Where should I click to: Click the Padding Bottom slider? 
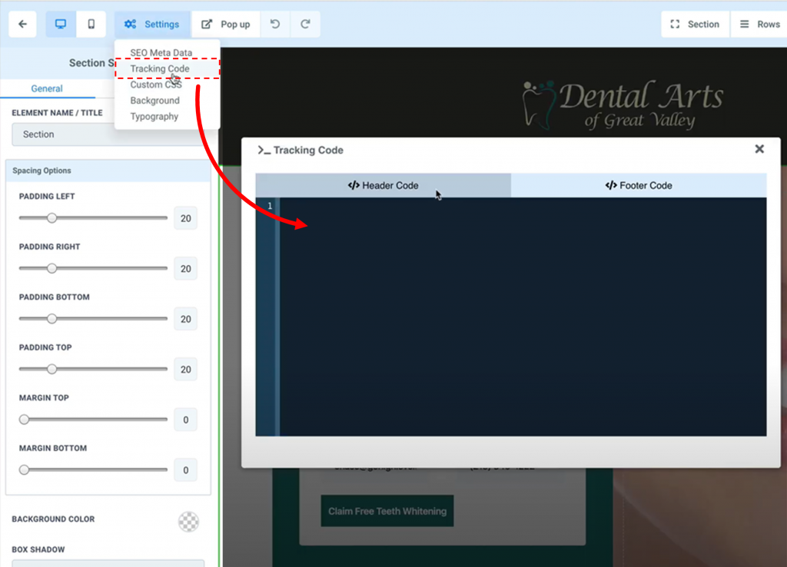(x=93, y=319)
